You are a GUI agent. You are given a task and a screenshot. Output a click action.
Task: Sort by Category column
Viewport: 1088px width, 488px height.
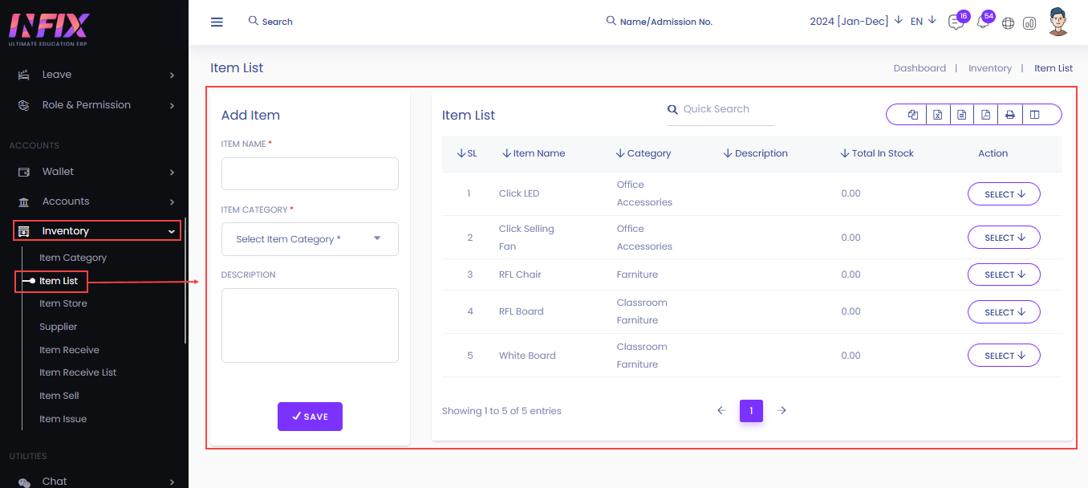tap(643, 153)
